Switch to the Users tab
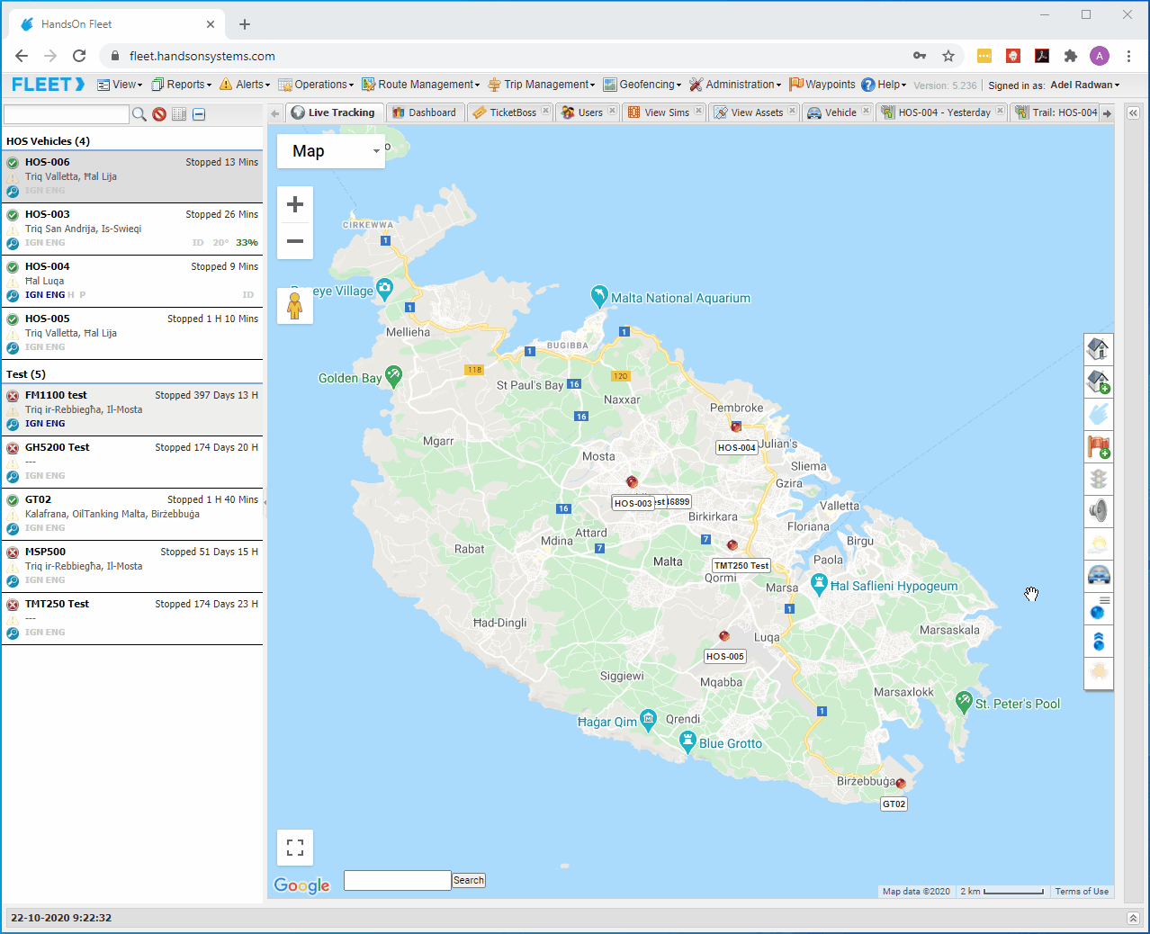 [x=588, y=112]
